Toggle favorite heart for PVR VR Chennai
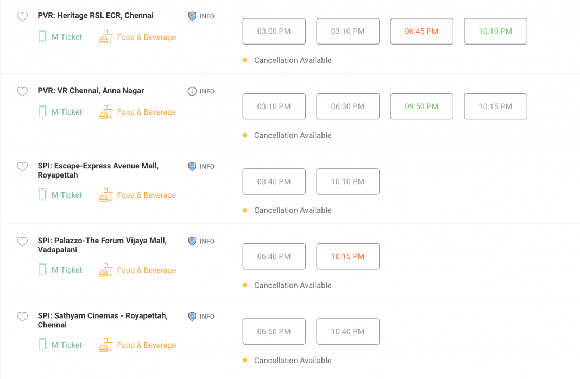 tap(22, 92)
